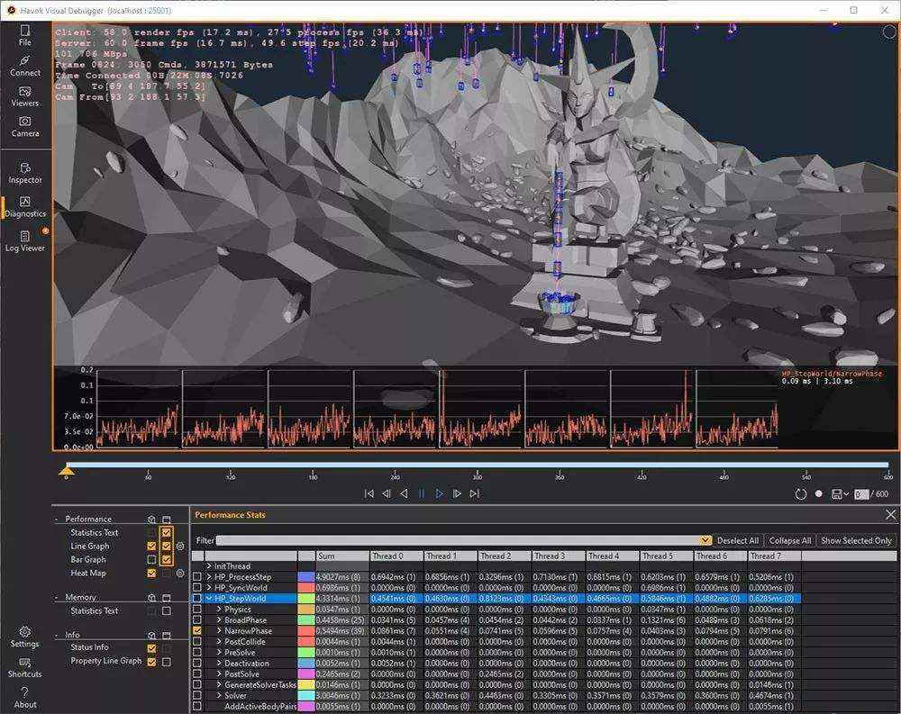The height and width of the screenshot is (714, 901).
Task: Click the Deselect All button
Action: coord(738,540)
